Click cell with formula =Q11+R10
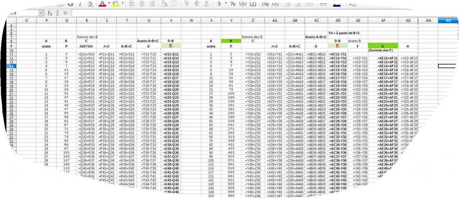 [x=86, y=54]
